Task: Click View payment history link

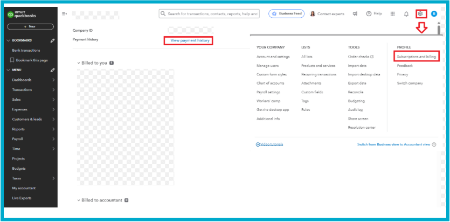Action: click(x=190, y=41)
